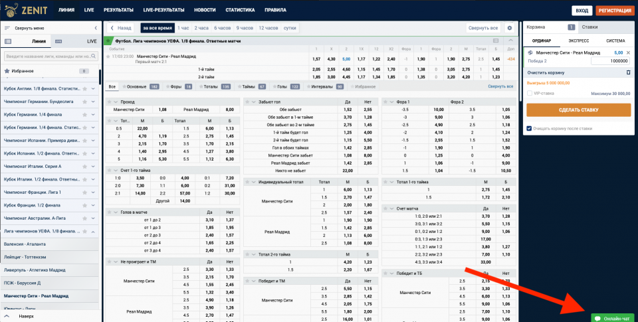Star the Счет матча market block

coord(385,208)
